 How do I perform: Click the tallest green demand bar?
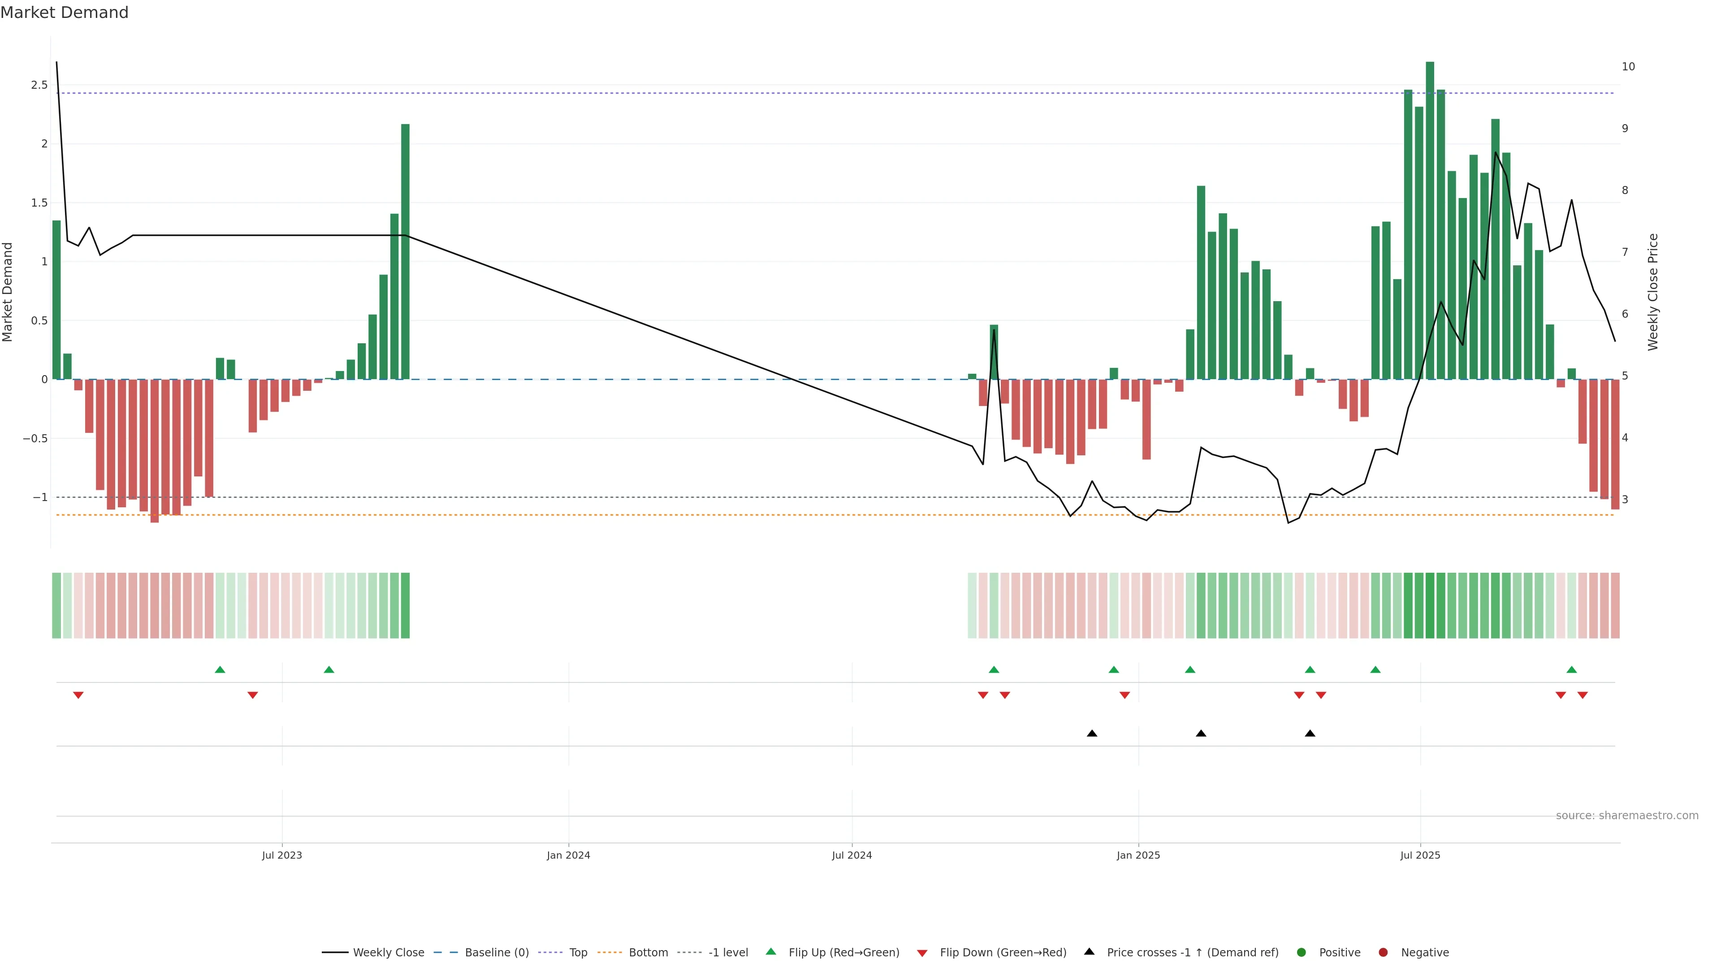pyautogui.click(x=1430, y=220)
